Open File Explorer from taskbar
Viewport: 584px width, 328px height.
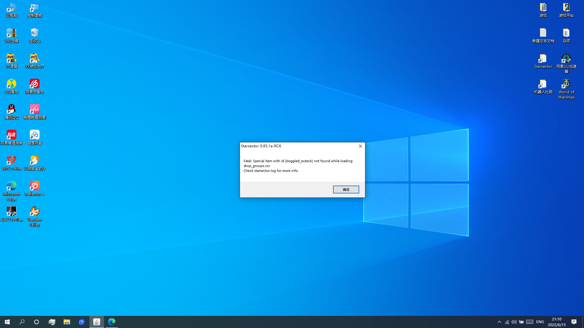[67, 322]
